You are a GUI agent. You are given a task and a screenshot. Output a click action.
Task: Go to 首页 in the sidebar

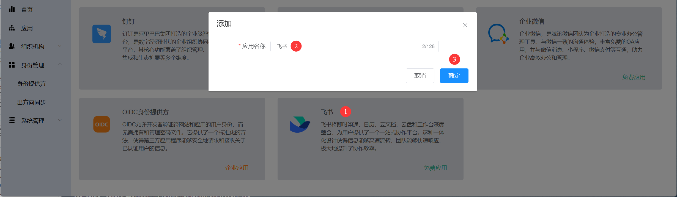[27, 10]
